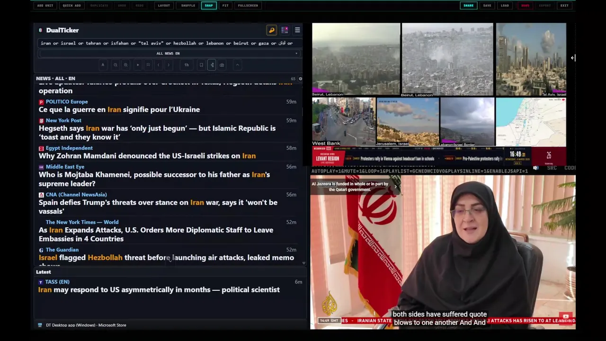Click the 'Middle East Eye' source name
Image resolution: width=606 pixels, height=341 pixels.
click(65, 167)
